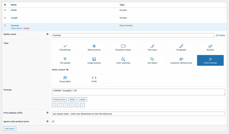Click the Close option link
Viewport: 229px width, 134px height.
16,28
